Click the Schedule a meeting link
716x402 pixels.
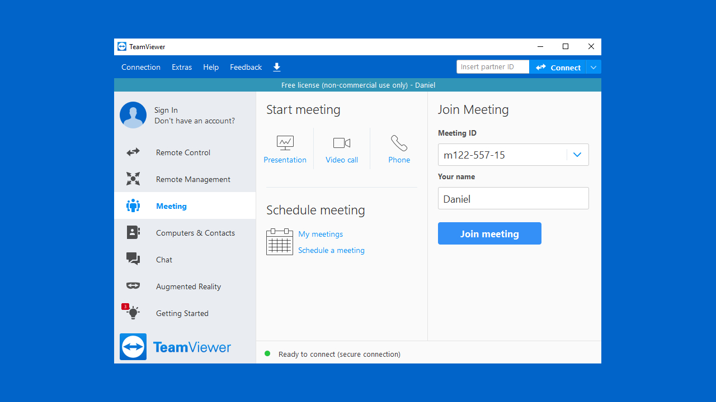tap(331, 250)
